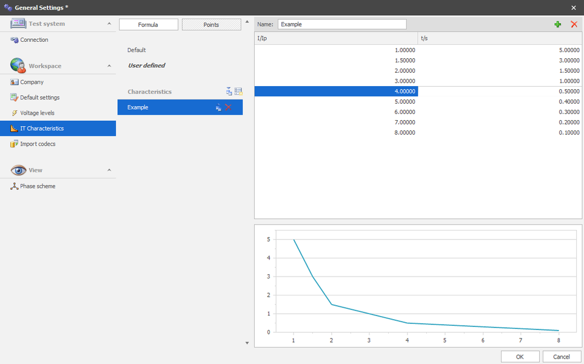Click the new characteristic icon beside Characteristics
The height and width of the screenshot is (364, 584).
click(x=238, y=91)
